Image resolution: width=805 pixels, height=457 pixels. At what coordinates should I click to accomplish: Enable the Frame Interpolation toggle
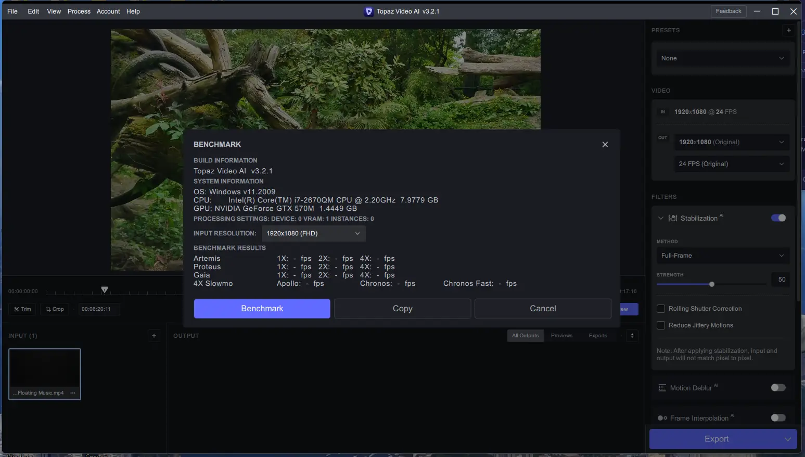(x=778, y=418)
